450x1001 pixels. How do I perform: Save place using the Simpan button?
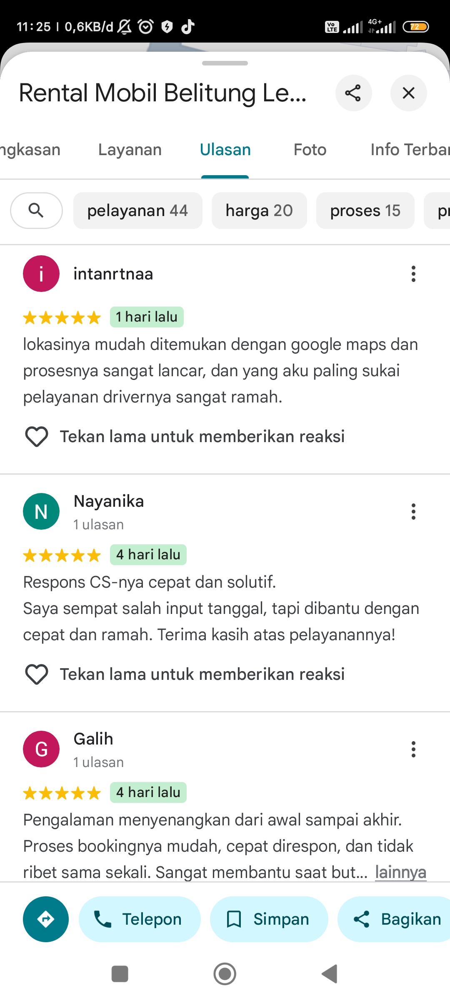[269, 919]
